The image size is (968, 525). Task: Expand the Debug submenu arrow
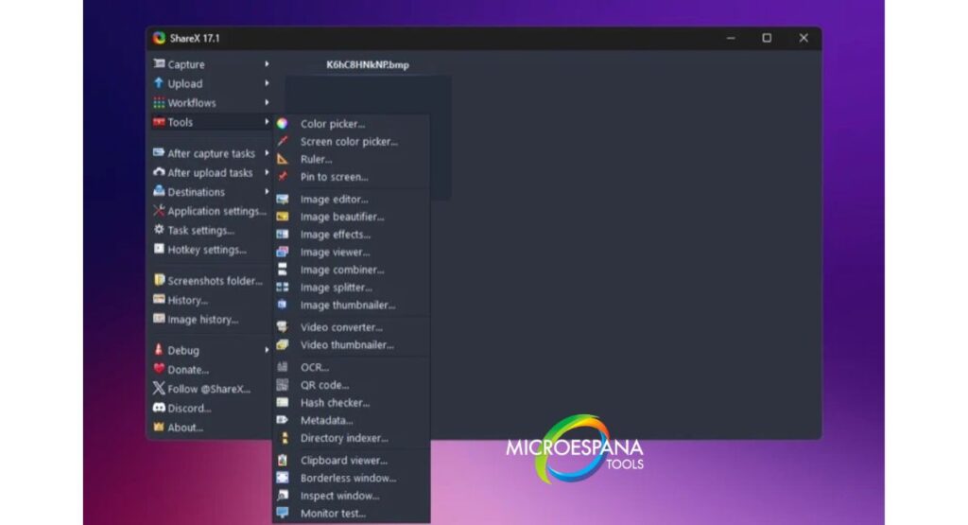coord(267,350)
